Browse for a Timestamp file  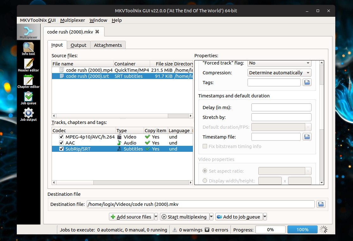pyautogui.click(x=307, y=137)
